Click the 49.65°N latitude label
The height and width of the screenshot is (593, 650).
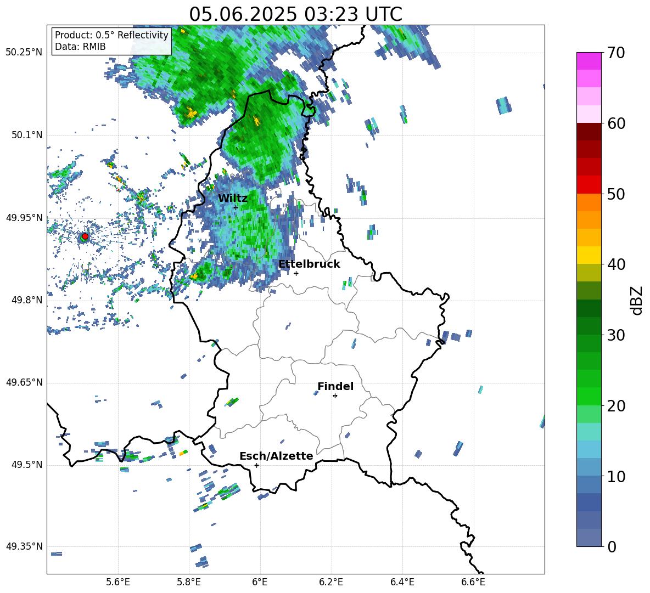pos(24,382)
